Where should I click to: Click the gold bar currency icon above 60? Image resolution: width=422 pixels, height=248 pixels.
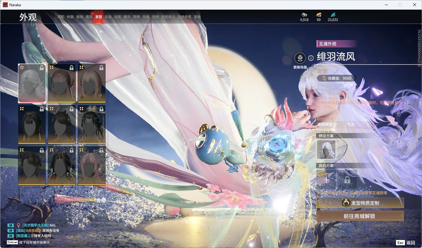319,15
